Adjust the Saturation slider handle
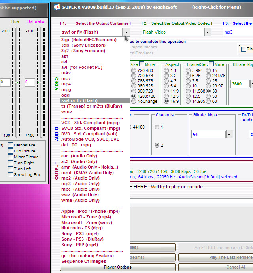 tap(41, 82)
